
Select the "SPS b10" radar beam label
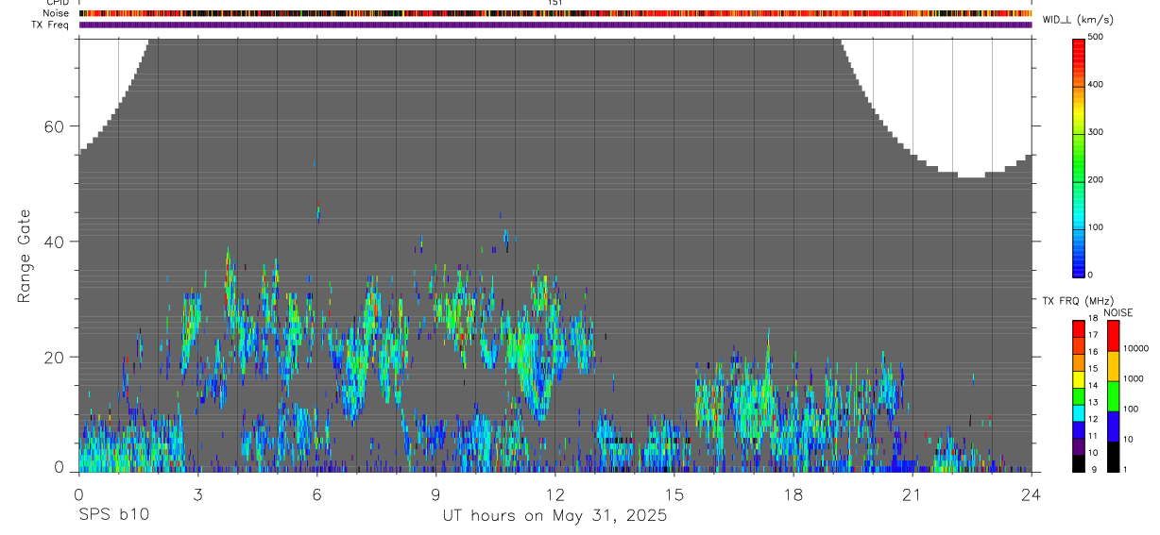coord(113,515)
